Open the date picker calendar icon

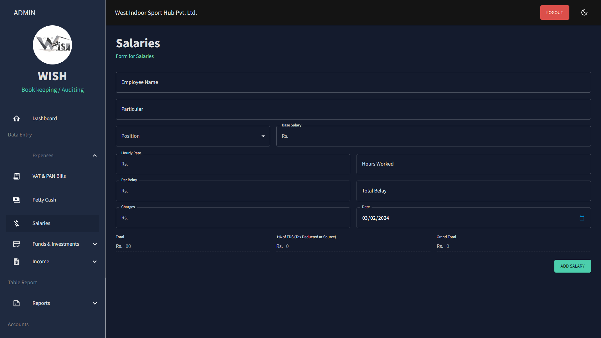[x=582, y=218]
